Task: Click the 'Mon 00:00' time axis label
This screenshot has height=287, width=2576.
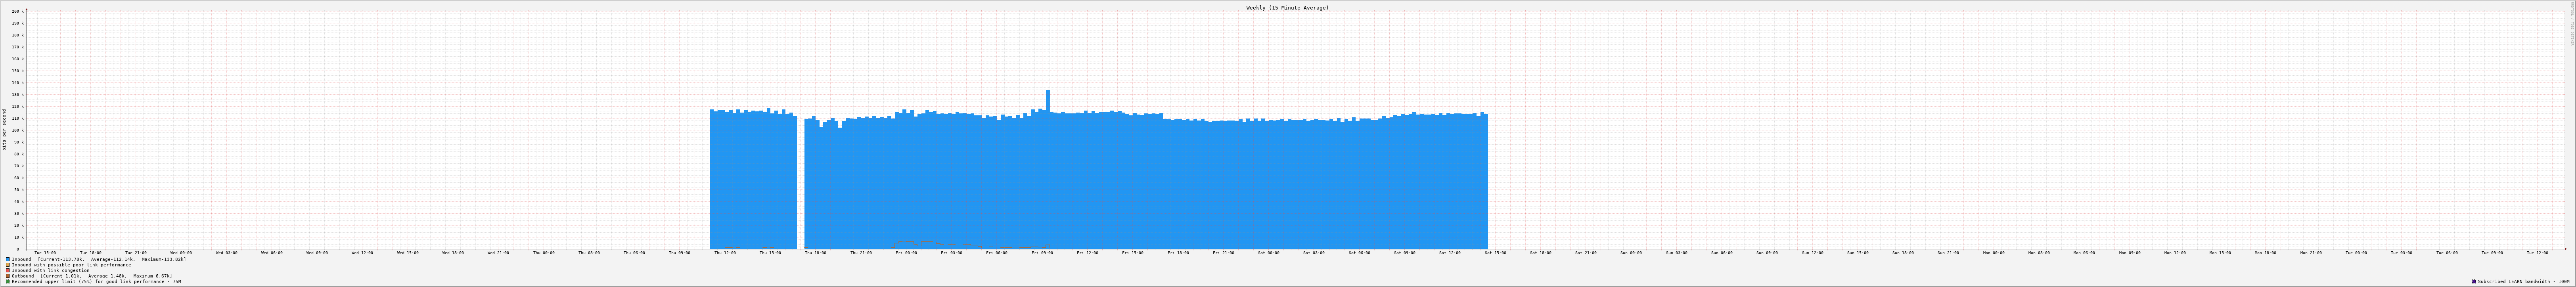Action: click(x=1994, y=253)
